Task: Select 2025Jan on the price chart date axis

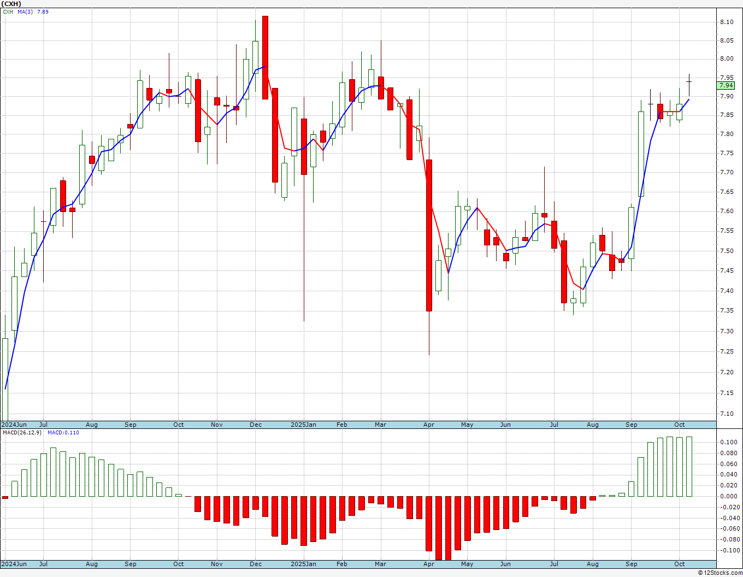Action: click(x=303, y=425)
